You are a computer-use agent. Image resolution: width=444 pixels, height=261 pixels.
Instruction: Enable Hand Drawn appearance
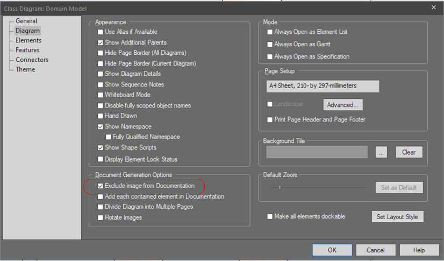click(100, 116)
